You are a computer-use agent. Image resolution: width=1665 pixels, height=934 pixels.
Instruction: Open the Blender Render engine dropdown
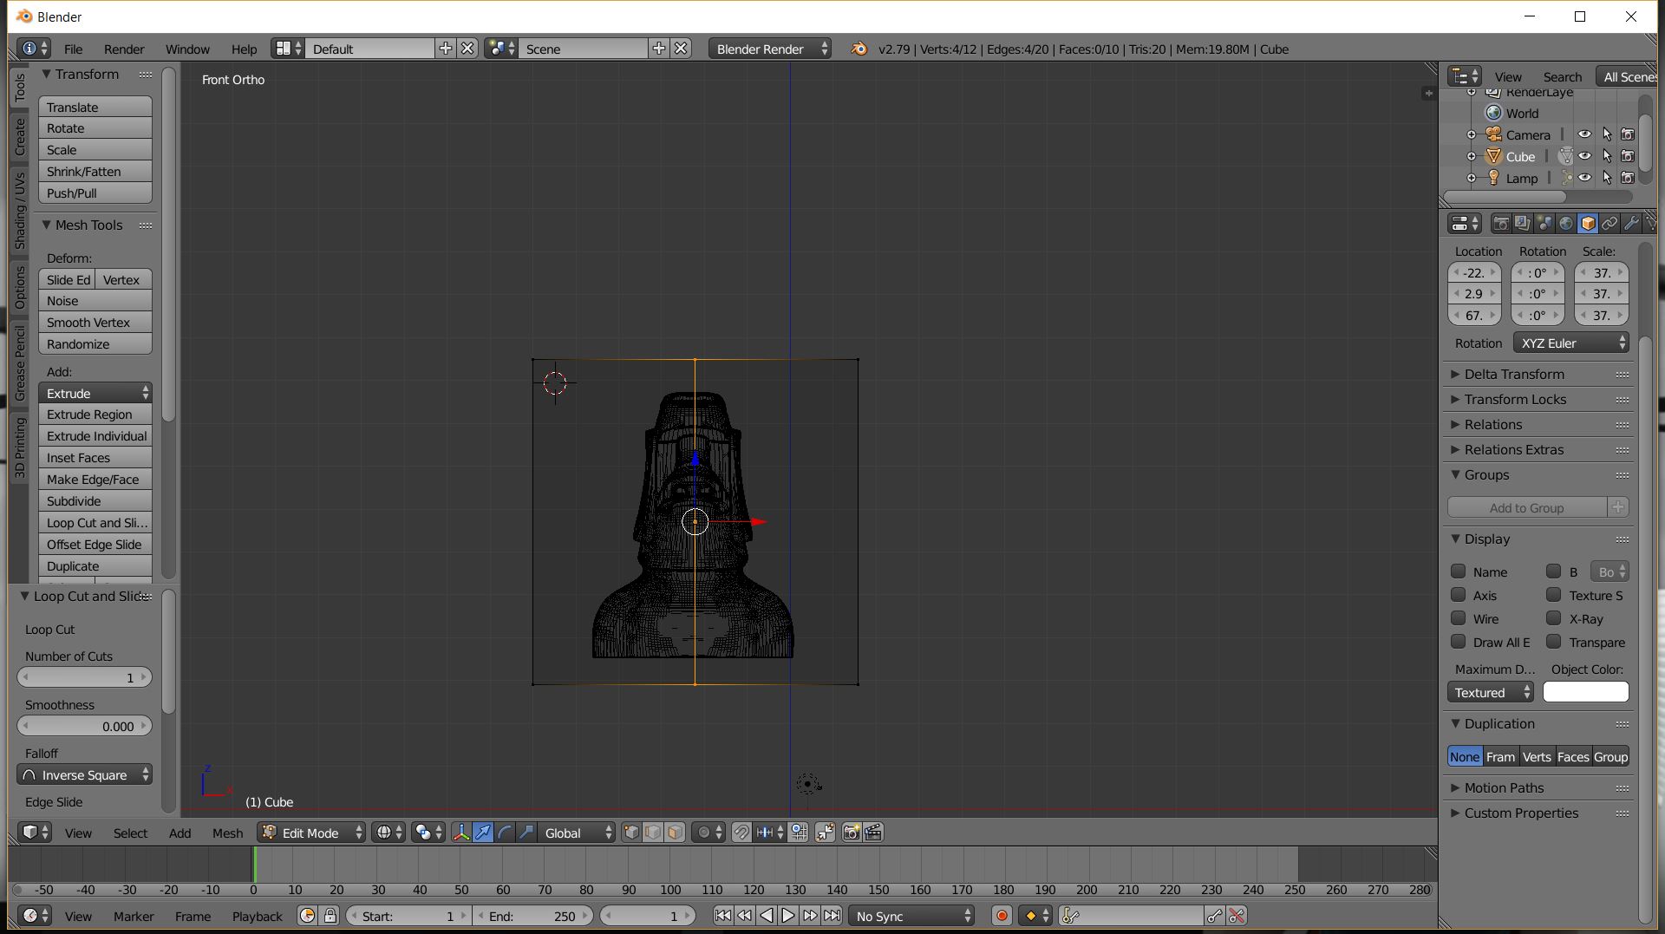coord(769,49)
